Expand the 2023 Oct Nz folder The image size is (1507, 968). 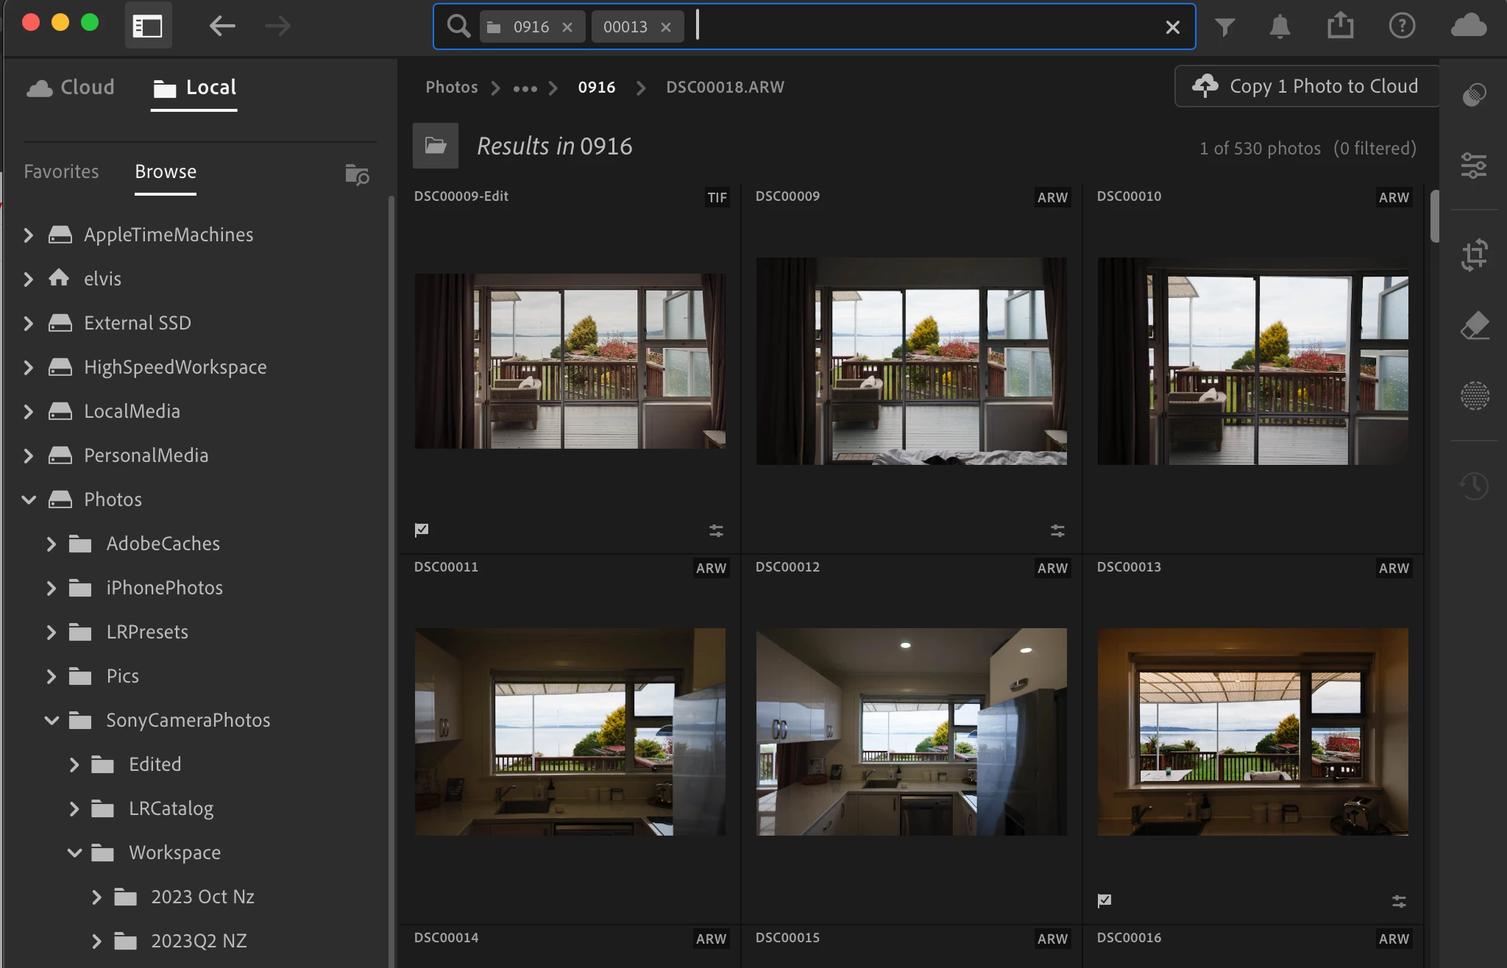pos(96,897)
